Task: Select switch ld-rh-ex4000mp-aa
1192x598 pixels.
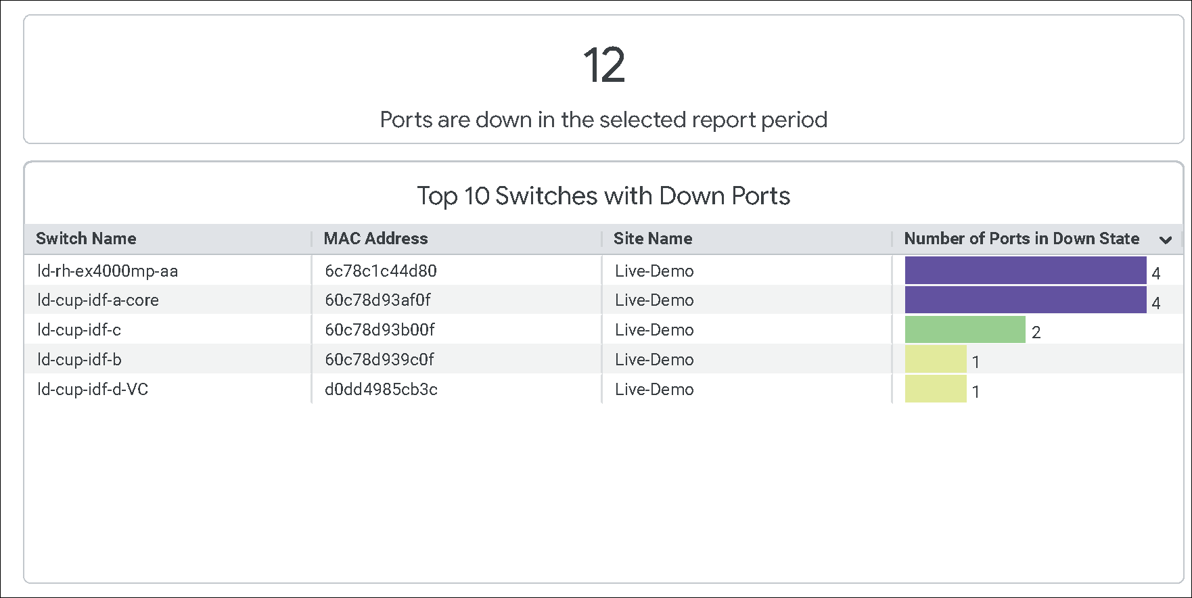Action: click(x=108, y=271)
